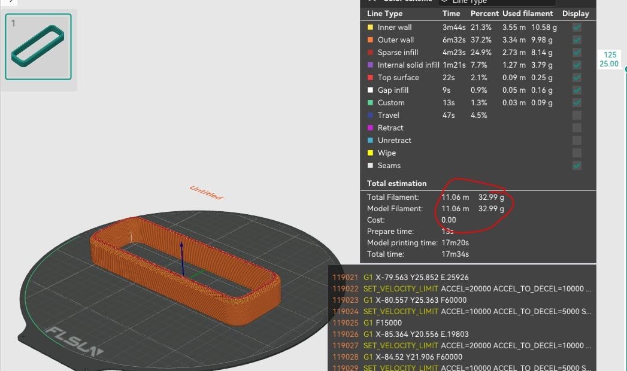The image size is (627, 371).
Task: Toggle Custom display checkbox
Action: click(x=577, y=103)
